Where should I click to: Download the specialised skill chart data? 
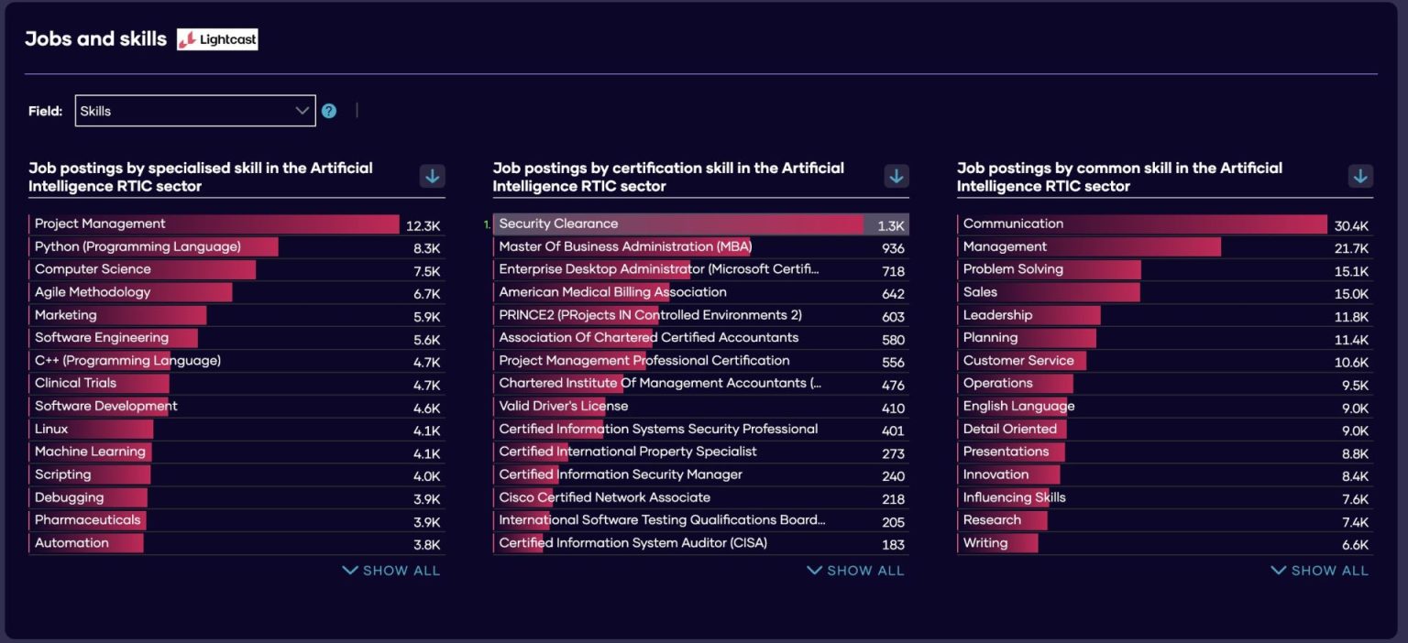pyautogui.click(x=432, y=176)
